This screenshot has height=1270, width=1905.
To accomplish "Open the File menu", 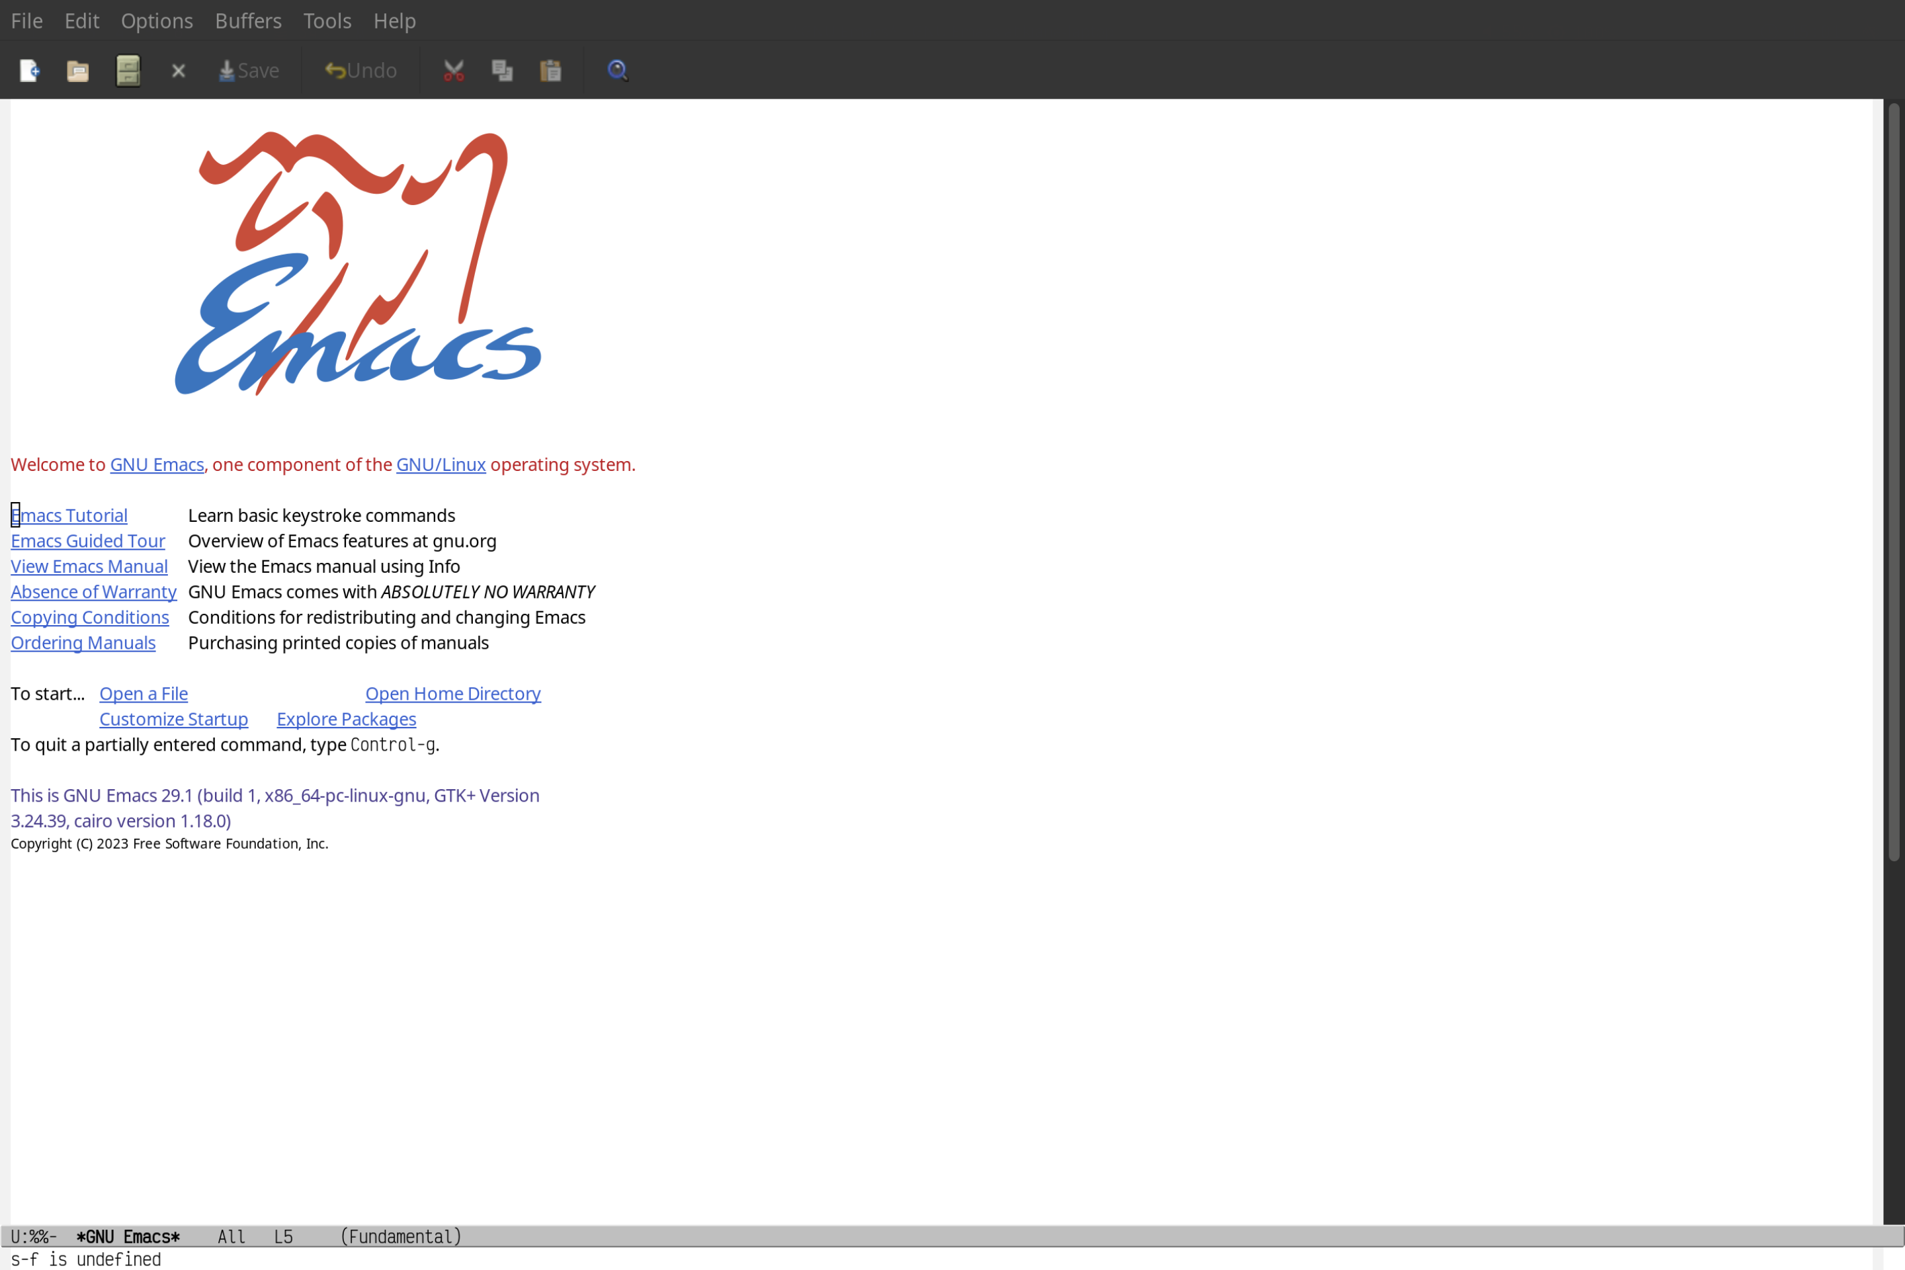I will [x=26, y=20].
